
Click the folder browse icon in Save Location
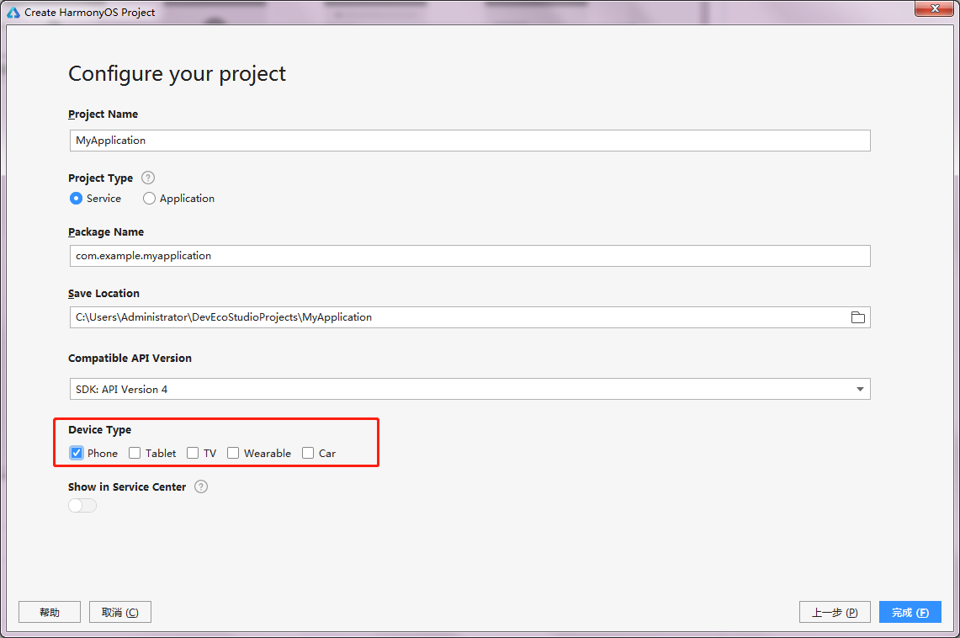[857, 317]
